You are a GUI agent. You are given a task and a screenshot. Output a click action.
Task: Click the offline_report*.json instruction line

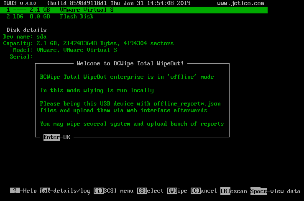130,104
